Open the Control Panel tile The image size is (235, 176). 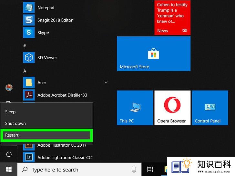coord(210,108)
